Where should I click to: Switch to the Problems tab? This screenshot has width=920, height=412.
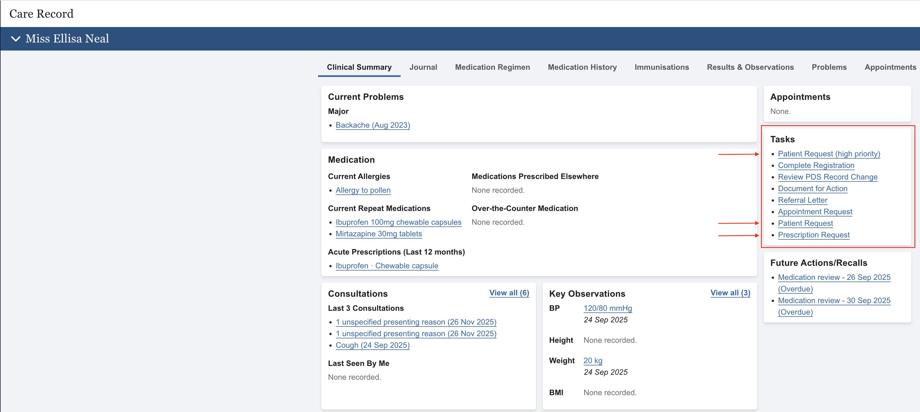(829, 67)
